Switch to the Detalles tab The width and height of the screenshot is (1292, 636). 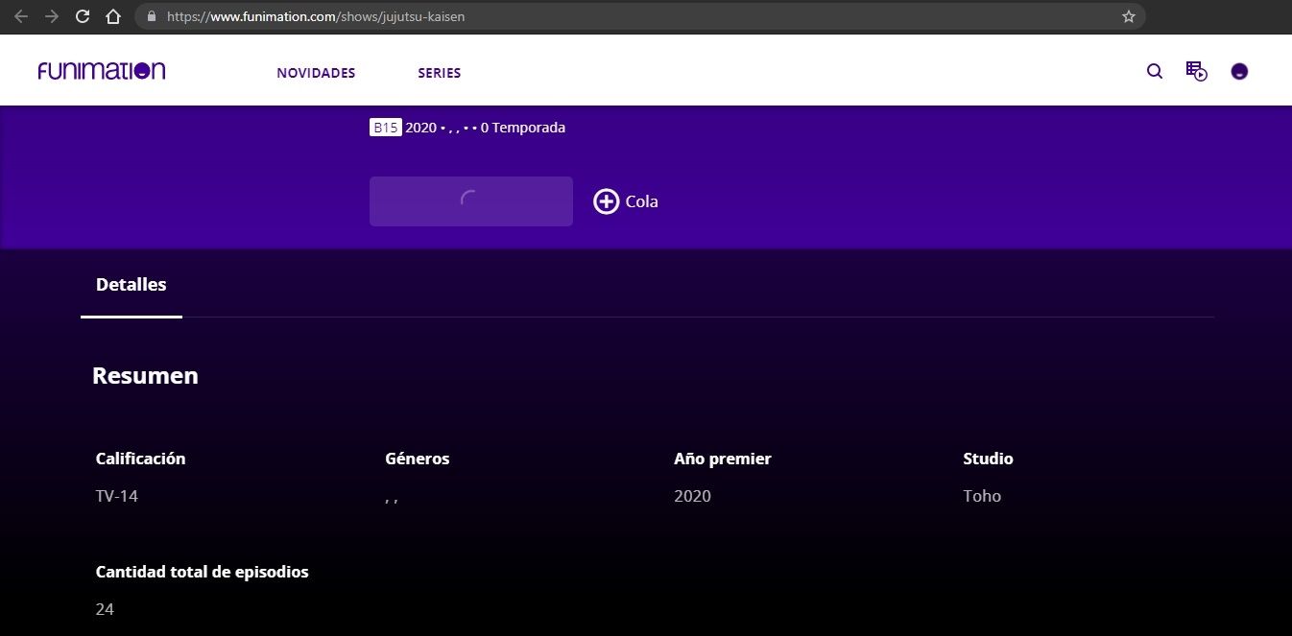(x=132, y=285)
